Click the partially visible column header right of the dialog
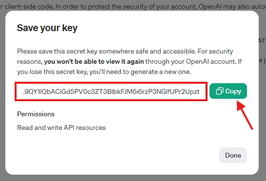 262,41
